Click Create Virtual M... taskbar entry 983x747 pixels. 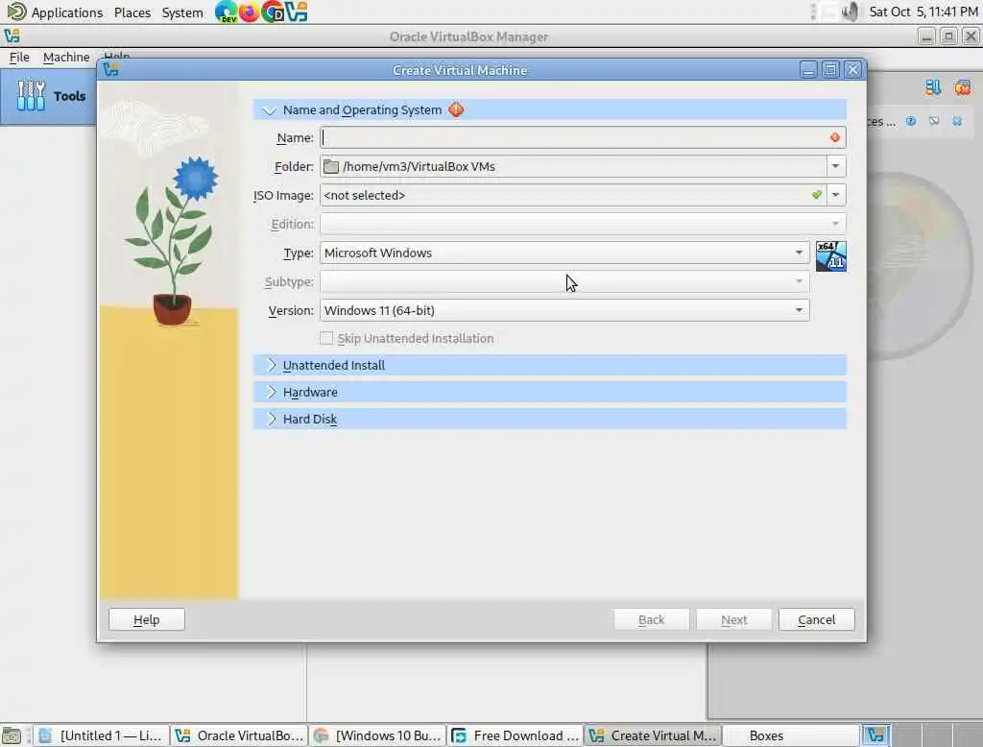[654, 735]
